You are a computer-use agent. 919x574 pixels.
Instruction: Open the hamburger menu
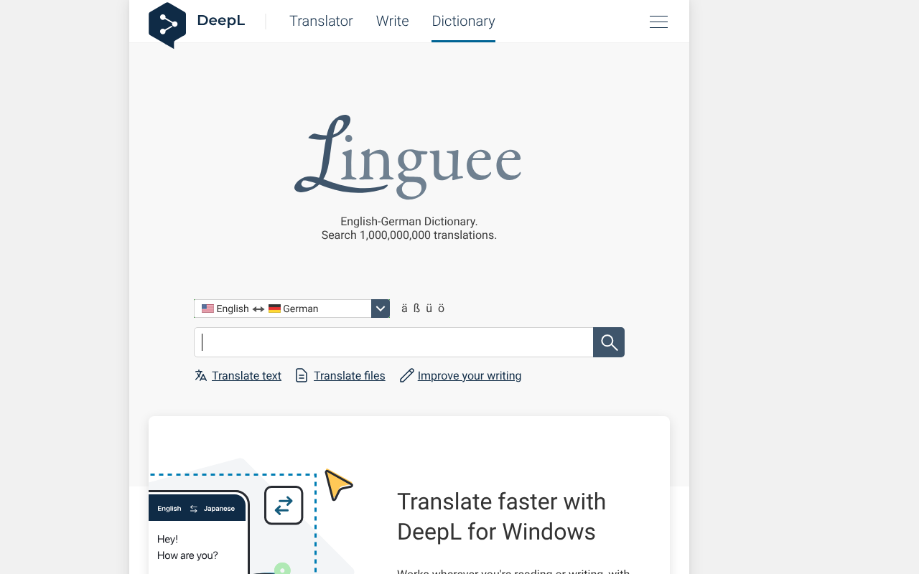coord(658,22)
